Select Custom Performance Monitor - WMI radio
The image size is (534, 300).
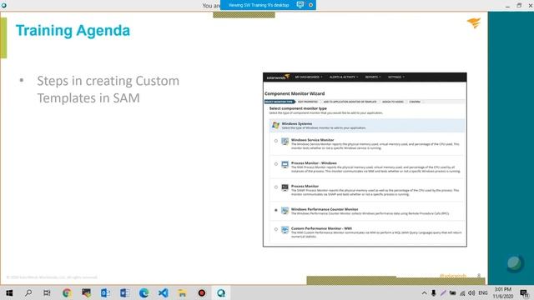tap(276, 229)
